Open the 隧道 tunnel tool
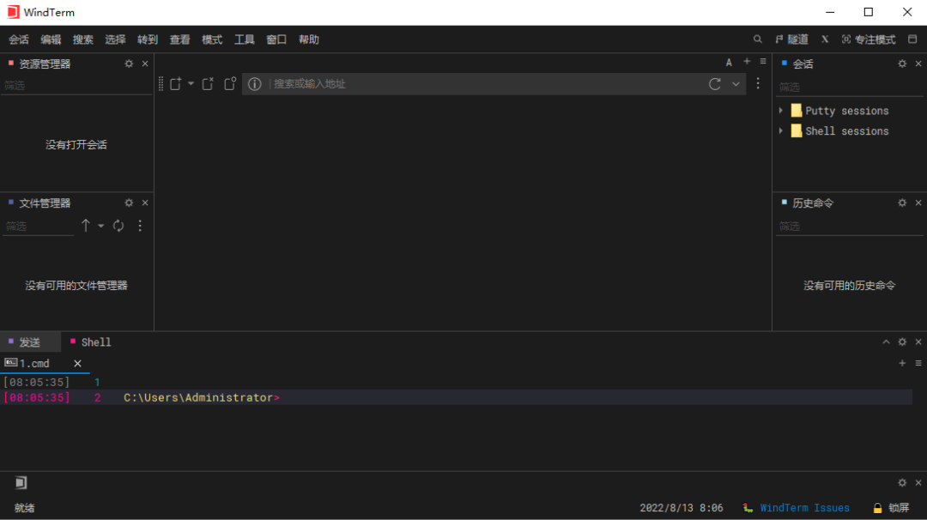Screen dimensions: 927x520 click(x=791, y=39)
